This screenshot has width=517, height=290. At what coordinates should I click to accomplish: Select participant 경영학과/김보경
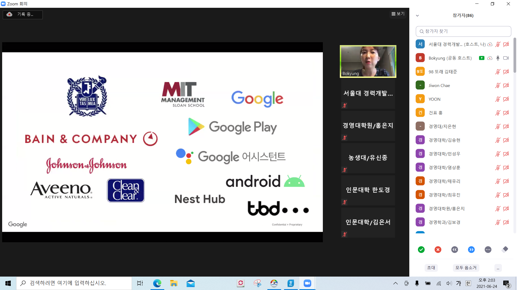pos(463,222)
